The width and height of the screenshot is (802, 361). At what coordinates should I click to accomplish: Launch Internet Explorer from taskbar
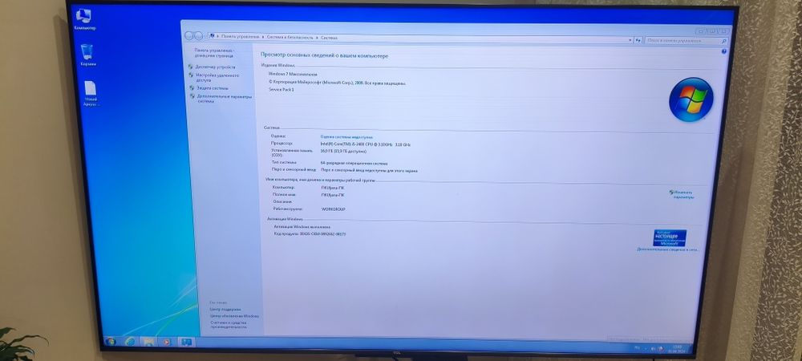click(130, 342)
